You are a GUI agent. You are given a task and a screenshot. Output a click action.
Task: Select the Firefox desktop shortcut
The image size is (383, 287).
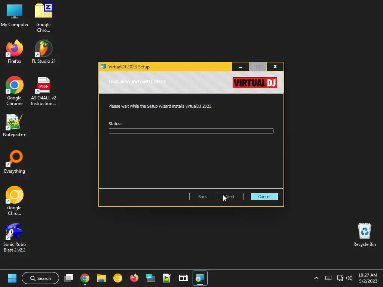point(15,52)
